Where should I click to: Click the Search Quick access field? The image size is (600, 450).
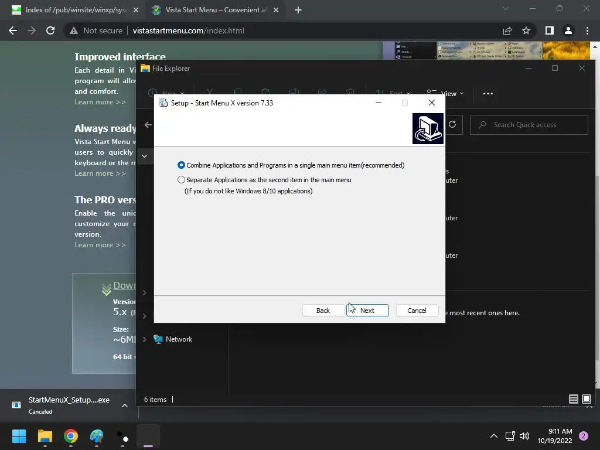(529, 125)
